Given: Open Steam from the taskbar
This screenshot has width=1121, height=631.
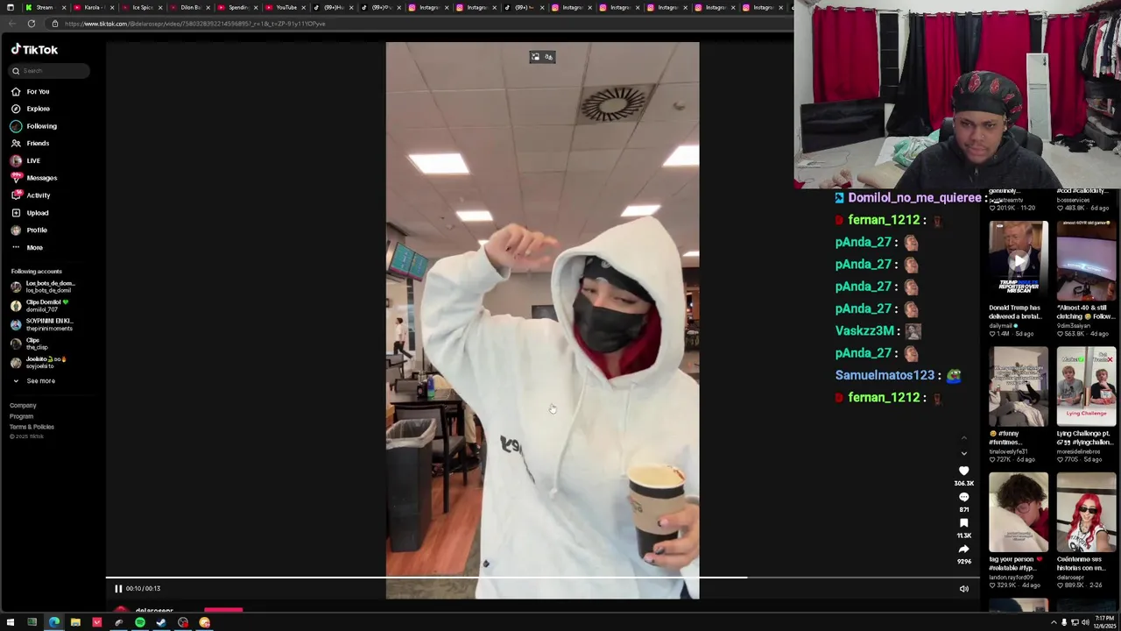Looking at the screenshot, I should 161,622.
